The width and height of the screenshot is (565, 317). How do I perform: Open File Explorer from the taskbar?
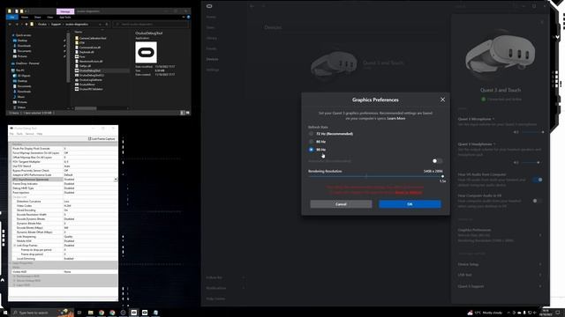90,313
